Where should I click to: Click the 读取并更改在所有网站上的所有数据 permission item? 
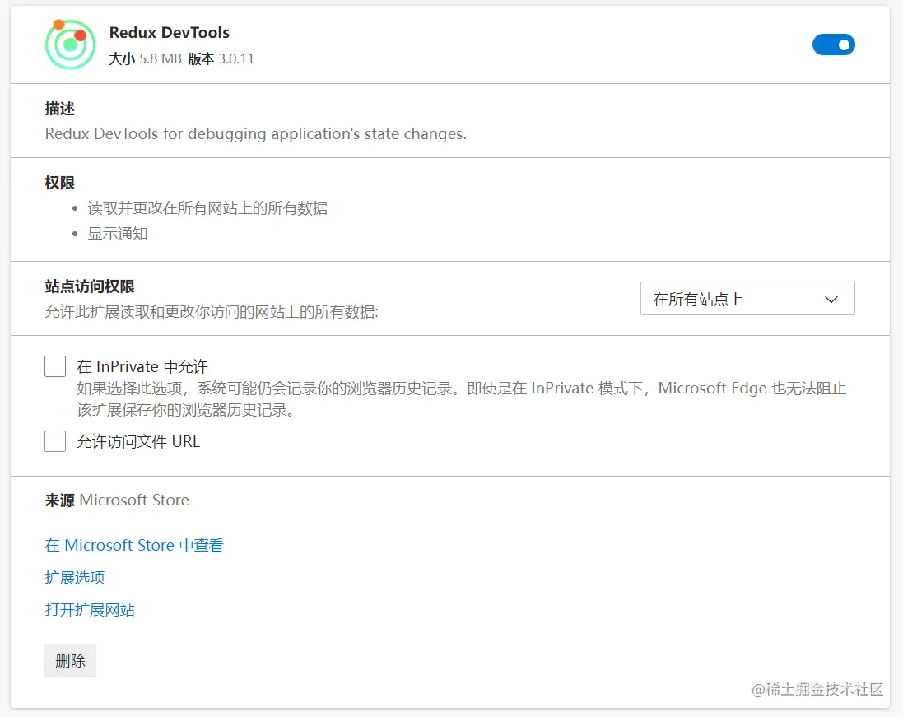point(207,208)
